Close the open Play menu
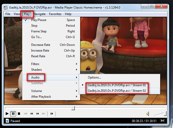The width and height of the screenshot is (173, 128). 27,14
